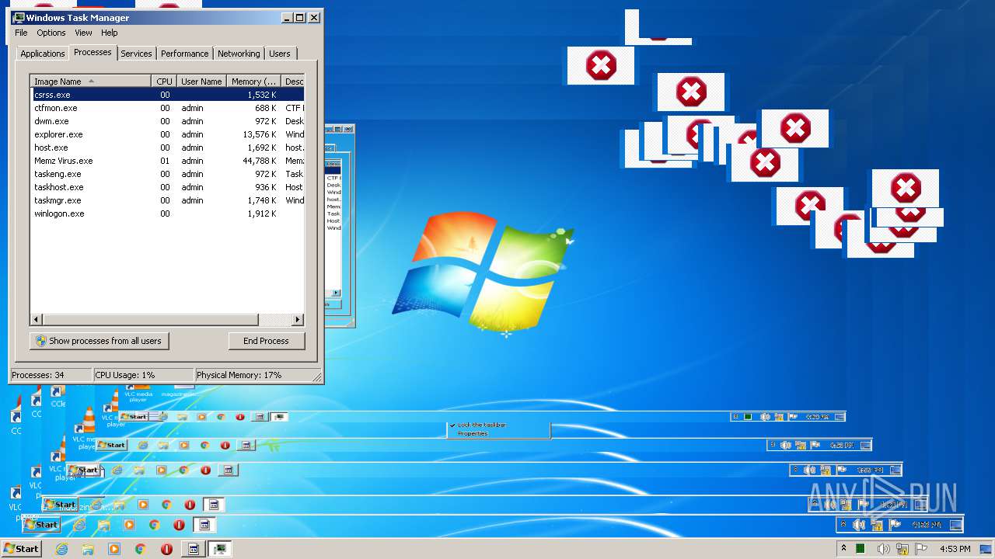Image resolution: width=995 pixels, height=559 pixels.
Task: Sort by the CPU column header
Action: click(x=164, y=81)
